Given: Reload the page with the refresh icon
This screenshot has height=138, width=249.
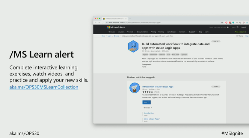Looking at the screenshot, I should (102, 23).
